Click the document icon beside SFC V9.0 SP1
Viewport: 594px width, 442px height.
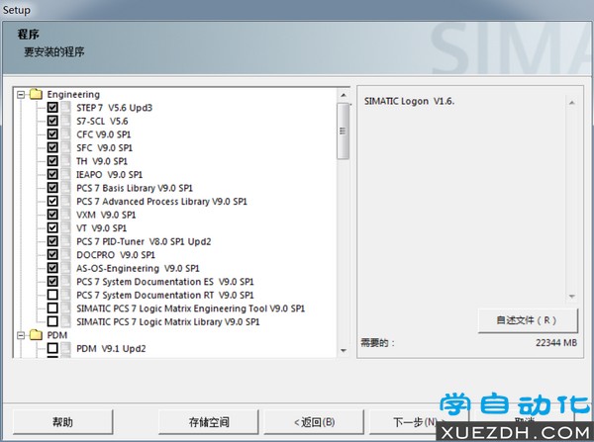tap(66, 147)
